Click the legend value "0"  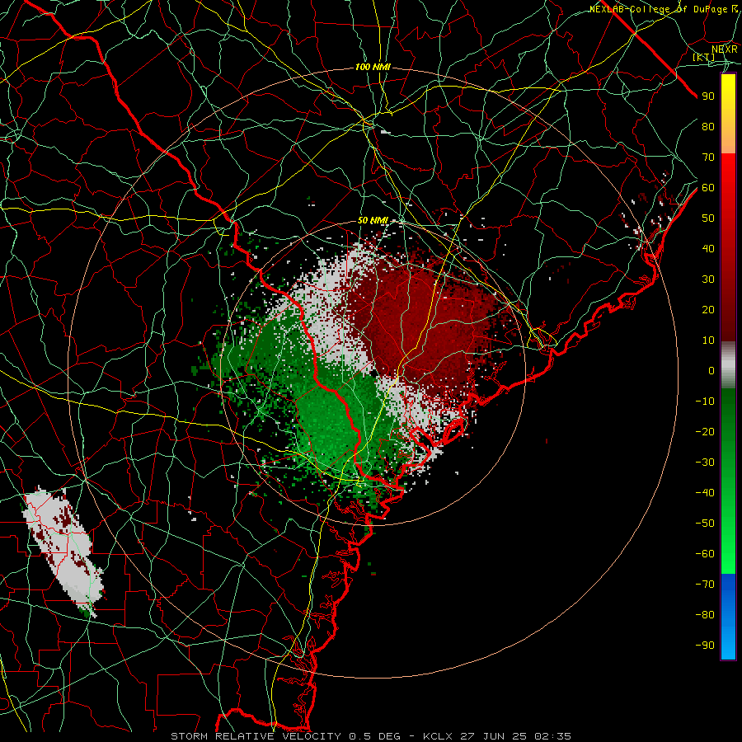point(711,370)
